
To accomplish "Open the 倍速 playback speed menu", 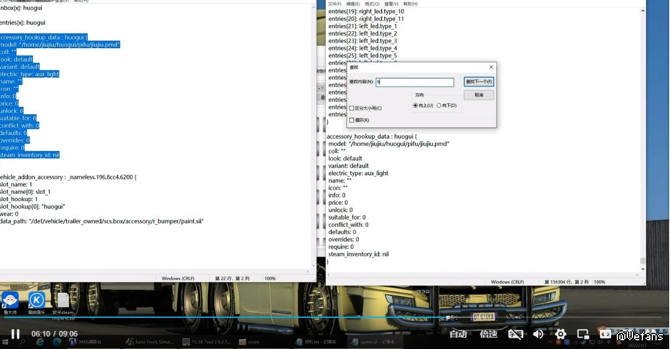I will pyautogui.click(x=489, y=335).
